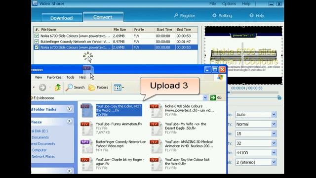Toggle the Folders pane button
The width and height of the screenshot is (316, 178).
98,88
